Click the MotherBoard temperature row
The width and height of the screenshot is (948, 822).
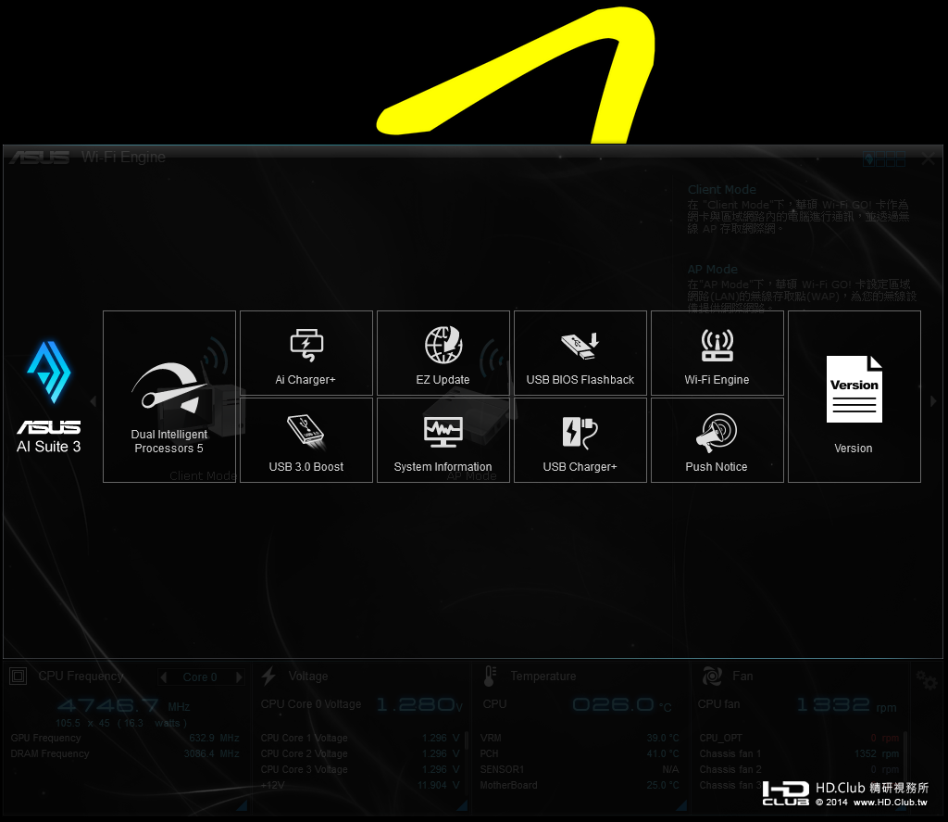click(580, 785)
